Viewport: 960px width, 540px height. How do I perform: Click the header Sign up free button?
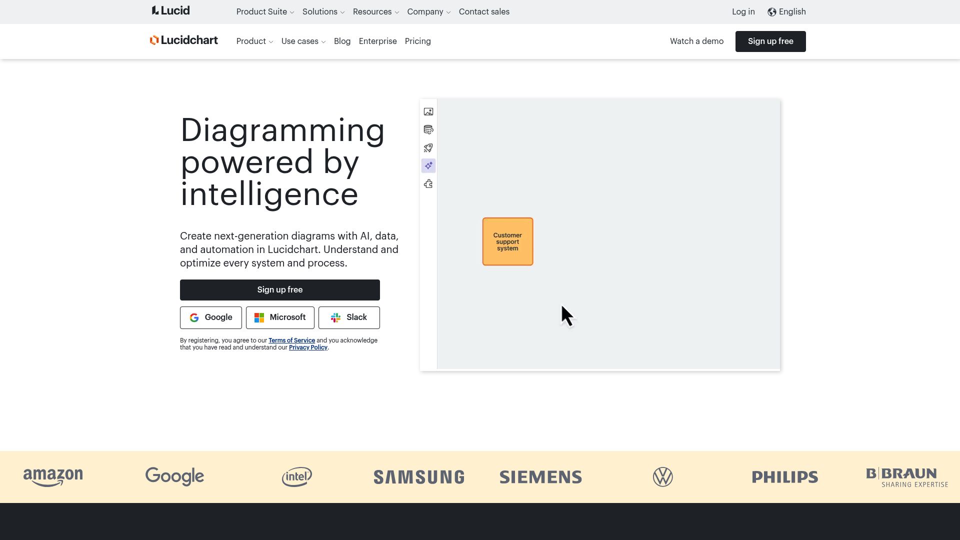point(770,41)
